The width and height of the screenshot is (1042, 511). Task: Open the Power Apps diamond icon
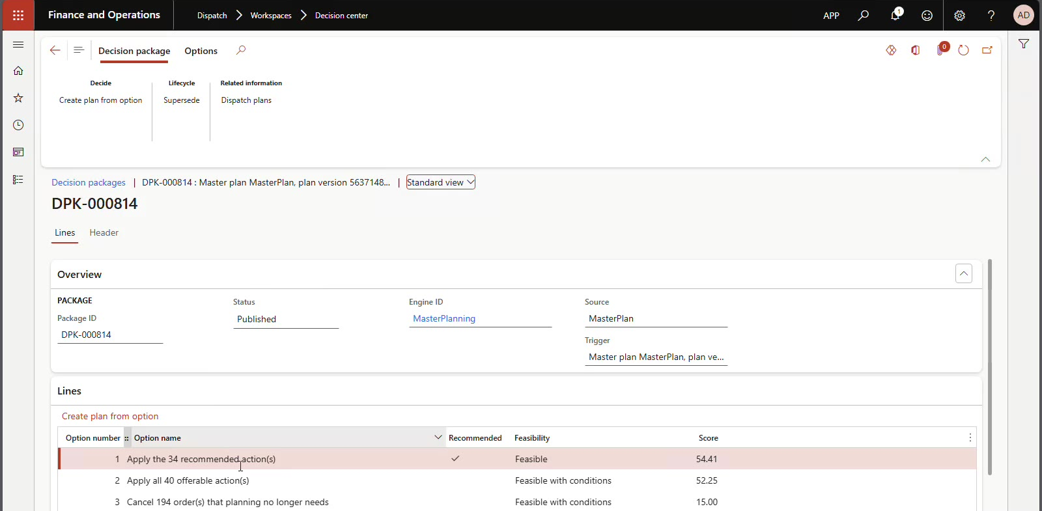click(x=891, y=50)
